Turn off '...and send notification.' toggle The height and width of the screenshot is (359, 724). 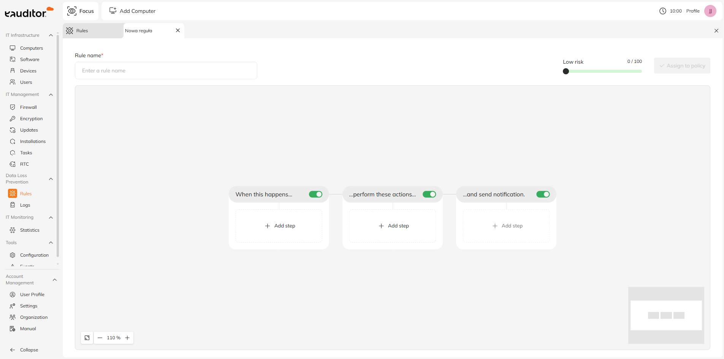pos(543,194)
